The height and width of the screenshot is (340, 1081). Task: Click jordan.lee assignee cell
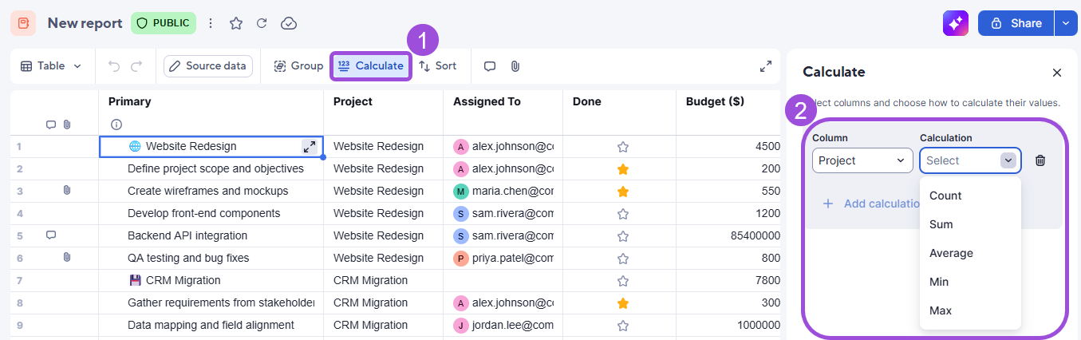point(503,326)
